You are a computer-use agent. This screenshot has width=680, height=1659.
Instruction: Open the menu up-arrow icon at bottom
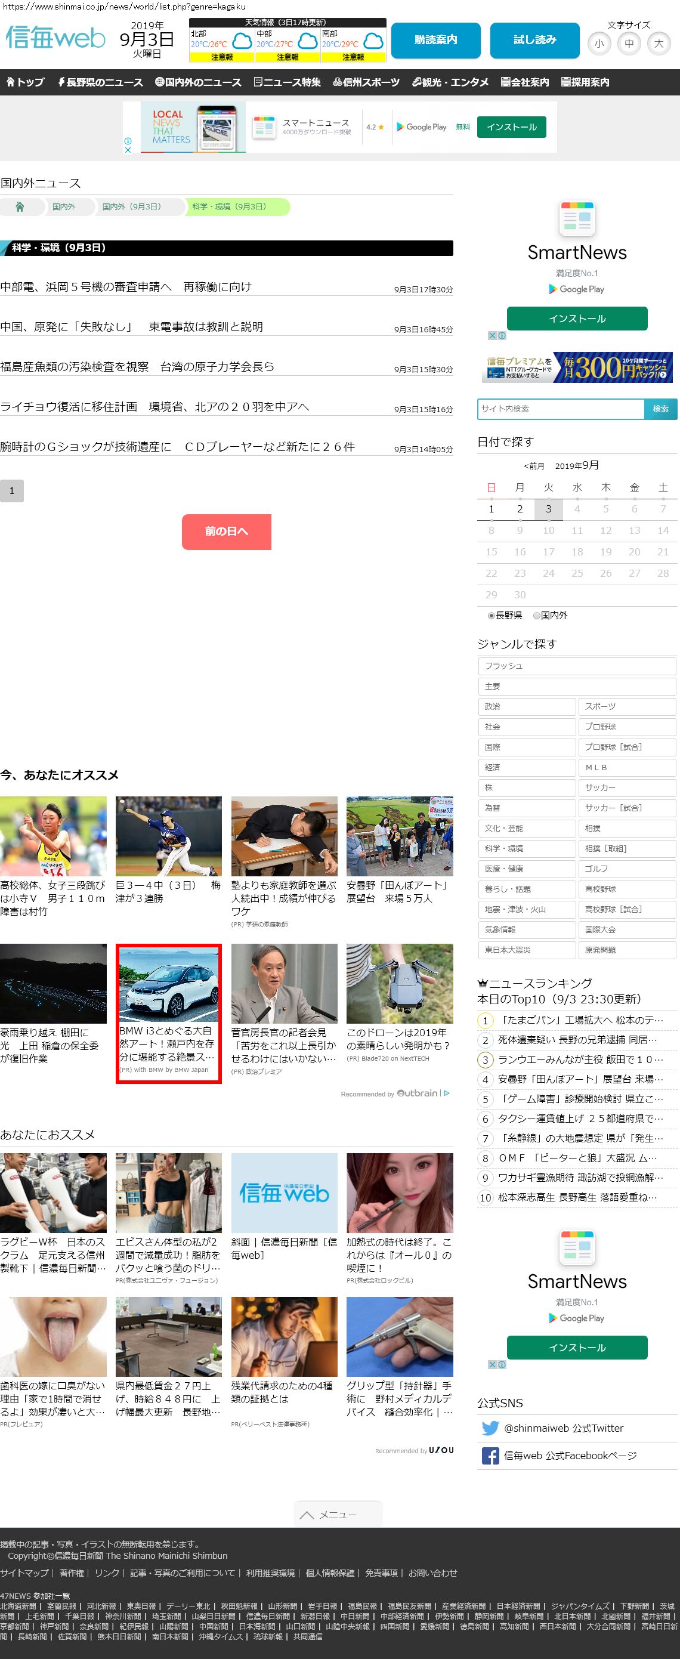click(307, 1515)
